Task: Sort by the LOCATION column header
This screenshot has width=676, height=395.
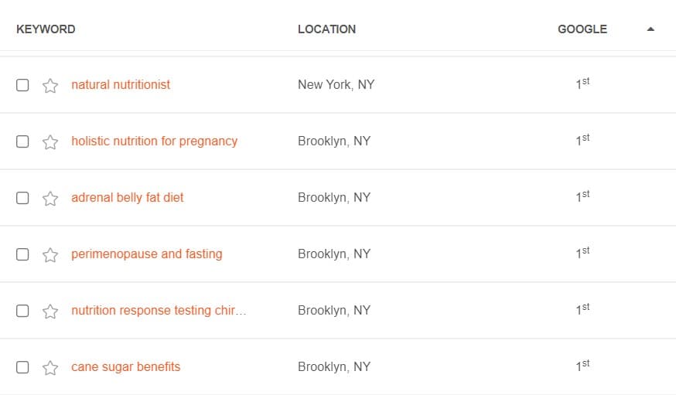Action: (x=327, y=29)
